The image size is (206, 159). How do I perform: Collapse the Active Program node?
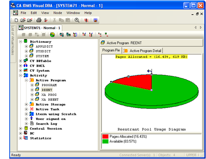(x=26, y=80)
